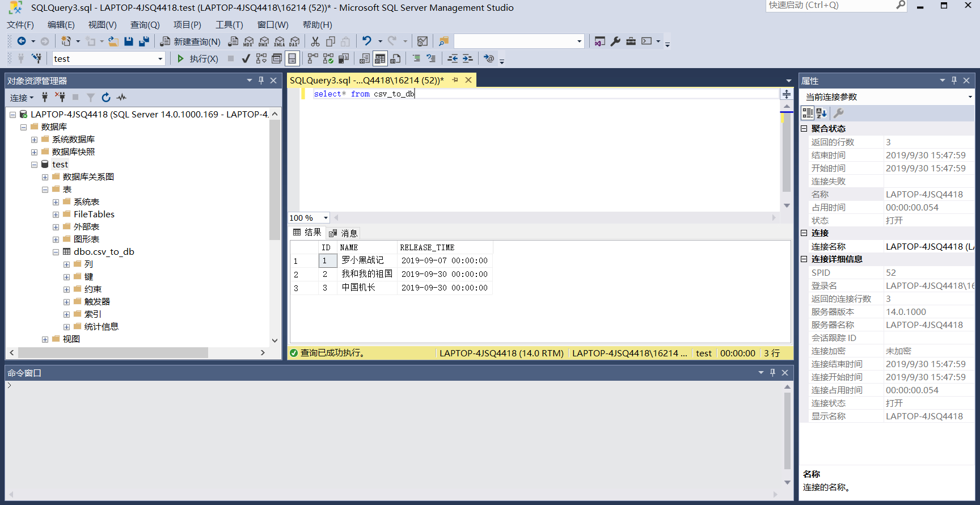Image resolution: width=980 pixels, height=505 pixels.
Task: Toggle Results to Text output mode
Action: pos(365,58)
